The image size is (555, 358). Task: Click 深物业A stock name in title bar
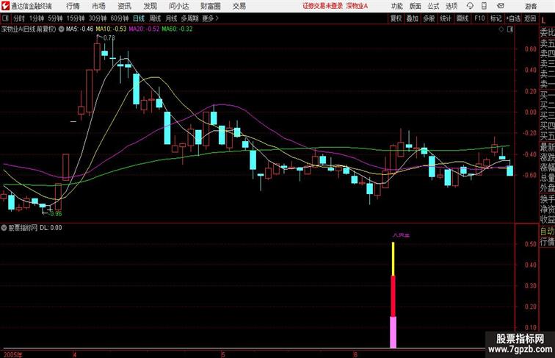pyautogui.click(x=357, y=6)
